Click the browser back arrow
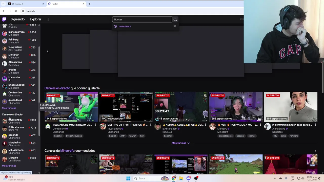324x182 pixels. click(x=4, y=11)
